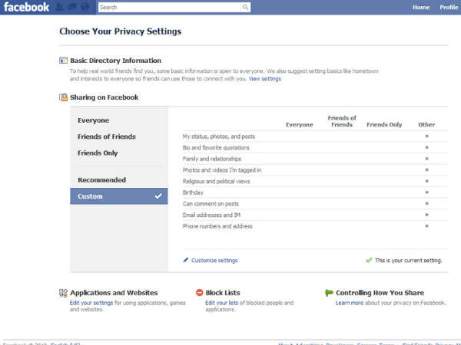Click the search magnifier icon
461x345 pixels.
point(246,8)
